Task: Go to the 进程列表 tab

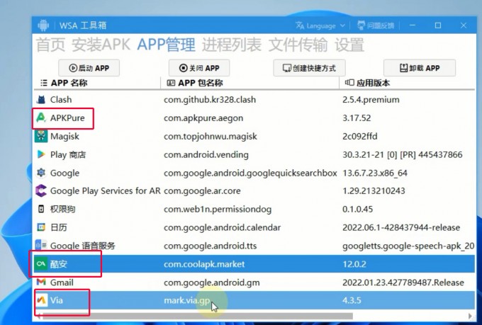Action: [x=232, y=45]
